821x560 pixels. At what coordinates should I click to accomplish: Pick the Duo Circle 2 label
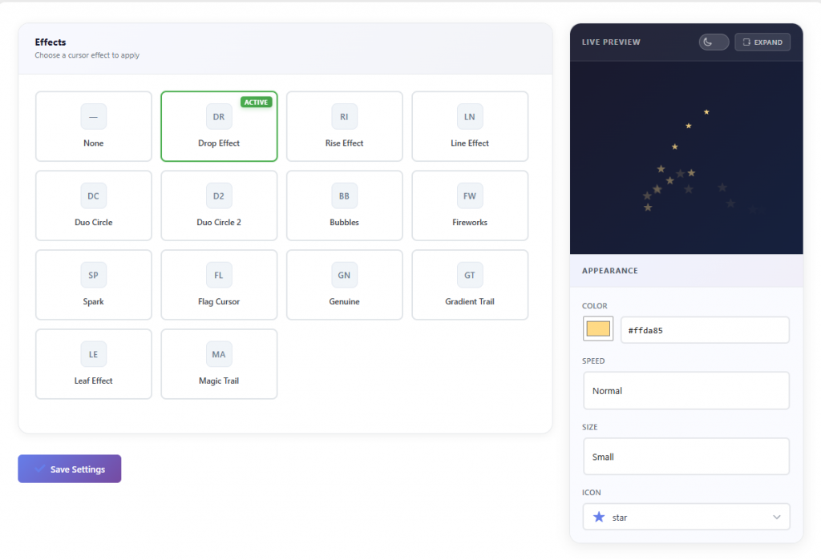point(219,222)
